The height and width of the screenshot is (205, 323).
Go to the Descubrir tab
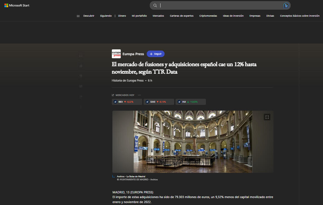[x=89, y=16]
